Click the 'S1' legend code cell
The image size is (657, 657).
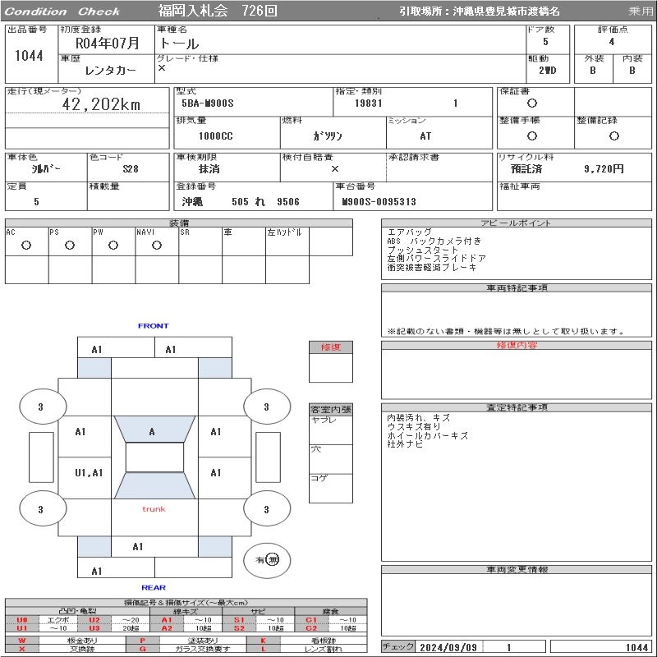[239, 620]
